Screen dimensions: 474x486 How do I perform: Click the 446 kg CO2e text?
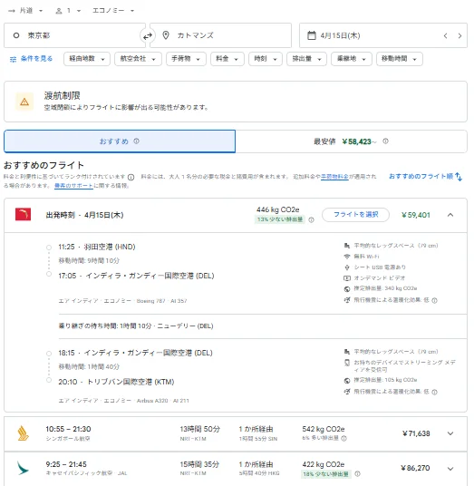[278, 209]
